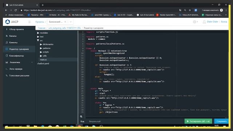Reload the browser page
Image resolution: width=233 pixels, height=131 pixels.
16,10
